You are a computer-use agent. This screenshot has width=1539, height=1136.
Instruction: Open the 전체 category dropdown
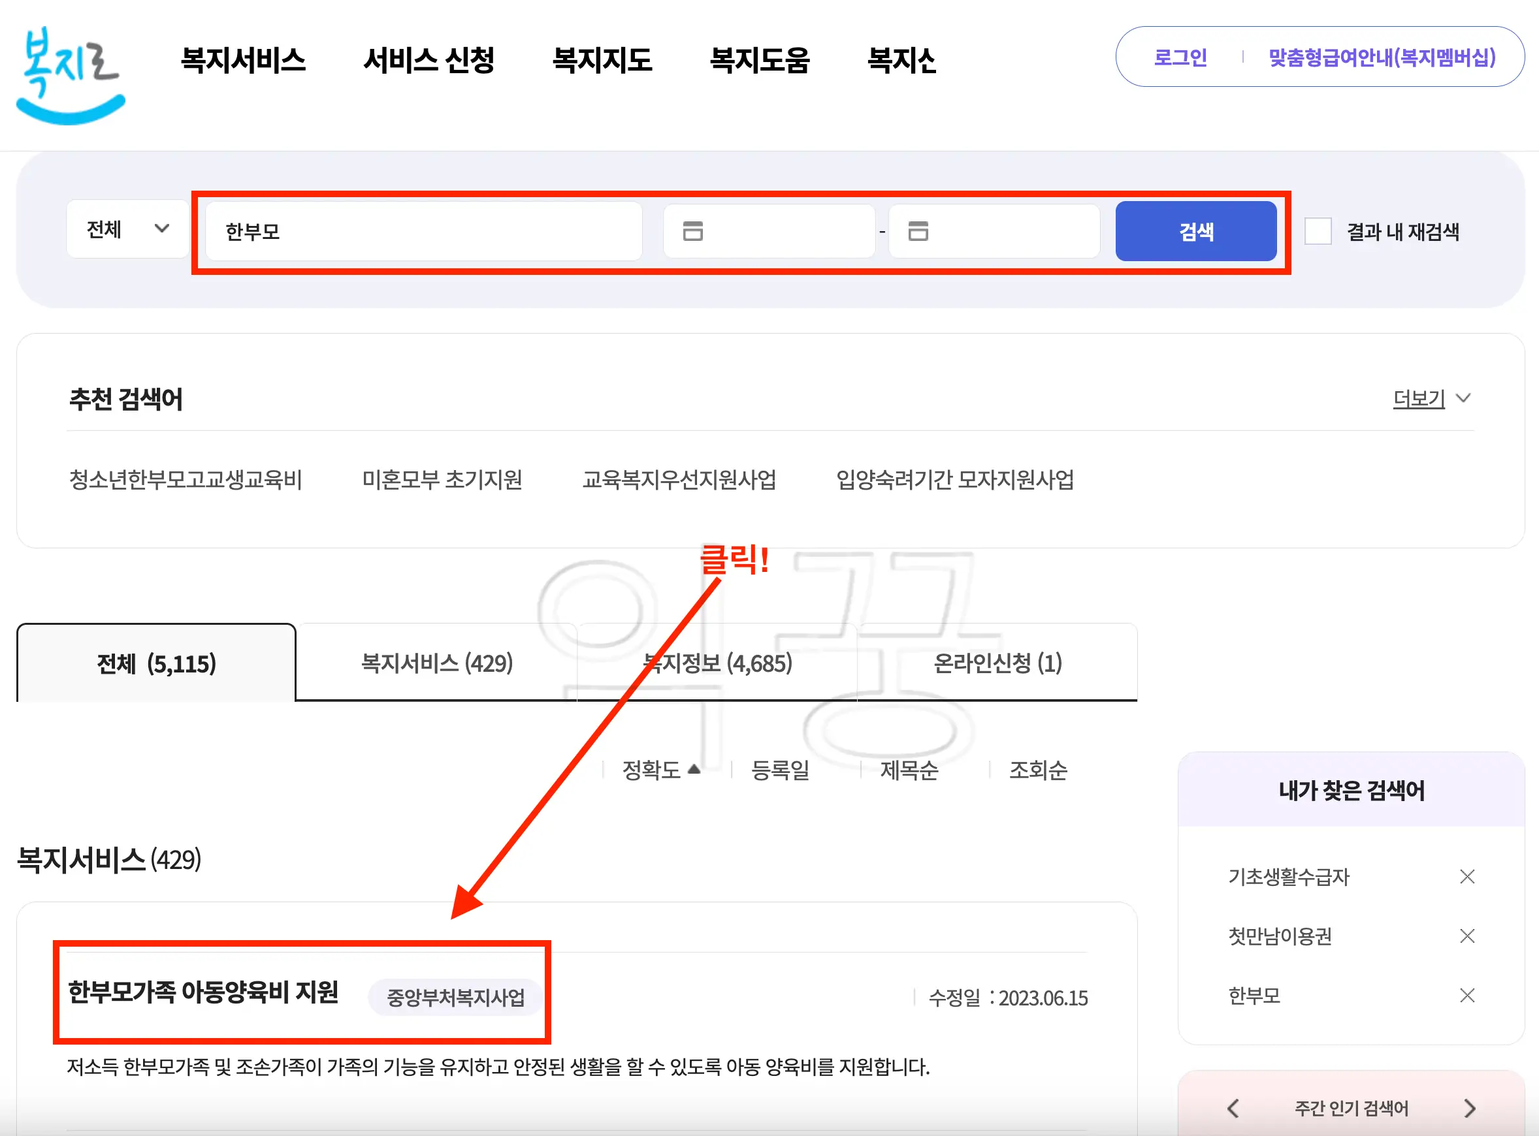click(x=126, y=229)
